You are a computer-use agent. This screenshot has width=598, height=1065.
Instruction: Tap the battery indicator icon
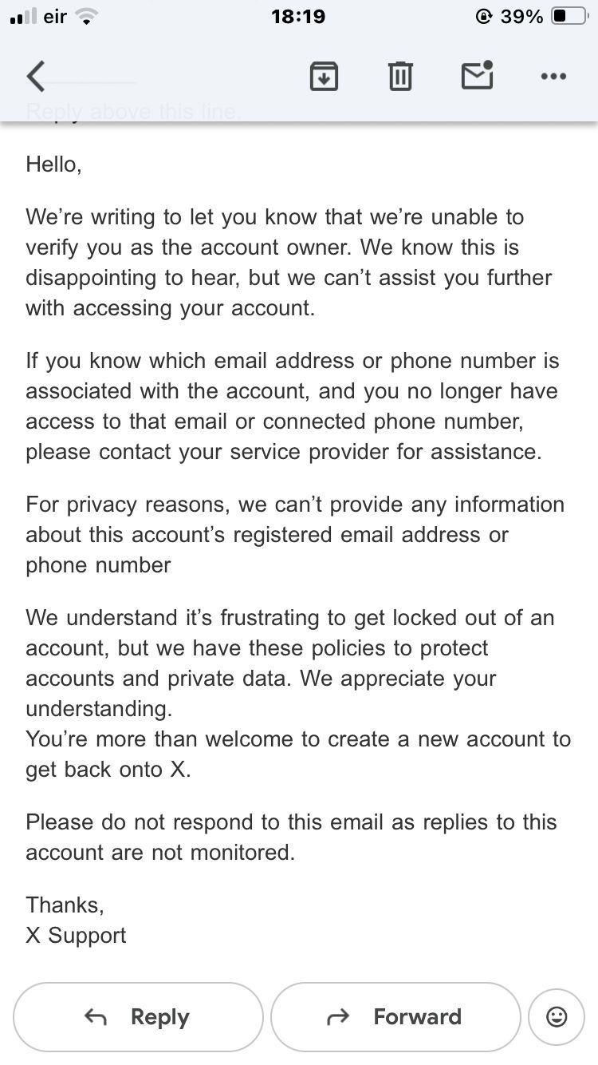click(x=569, y=17)
